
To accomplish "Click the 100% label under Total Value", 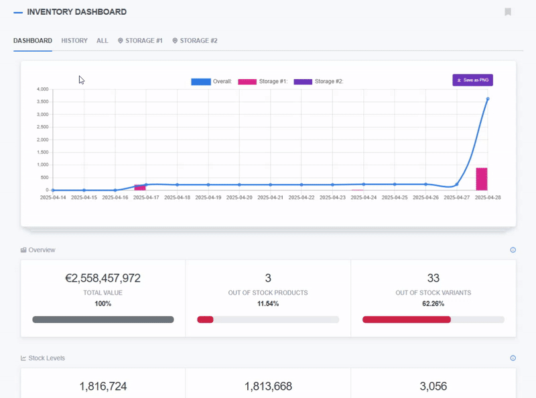I will [x=103, y=304].
